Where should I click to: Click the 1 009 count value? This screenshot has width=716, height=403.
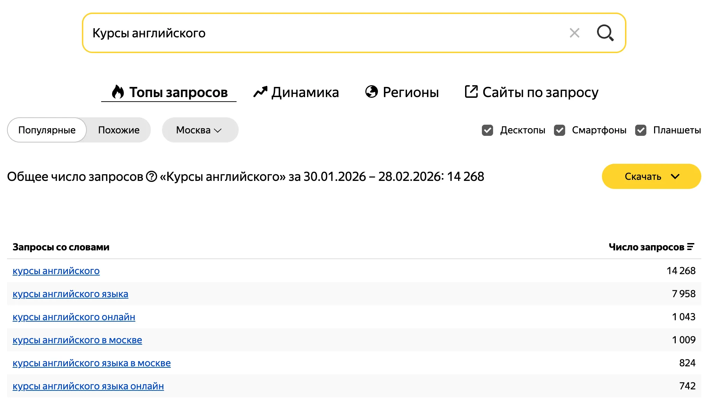(683, 340)
